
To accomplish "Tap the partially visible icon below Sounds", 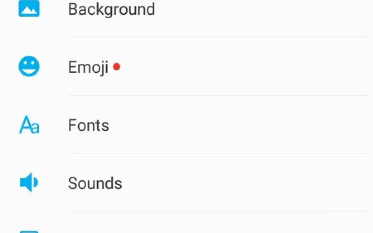I will point(29,231).
